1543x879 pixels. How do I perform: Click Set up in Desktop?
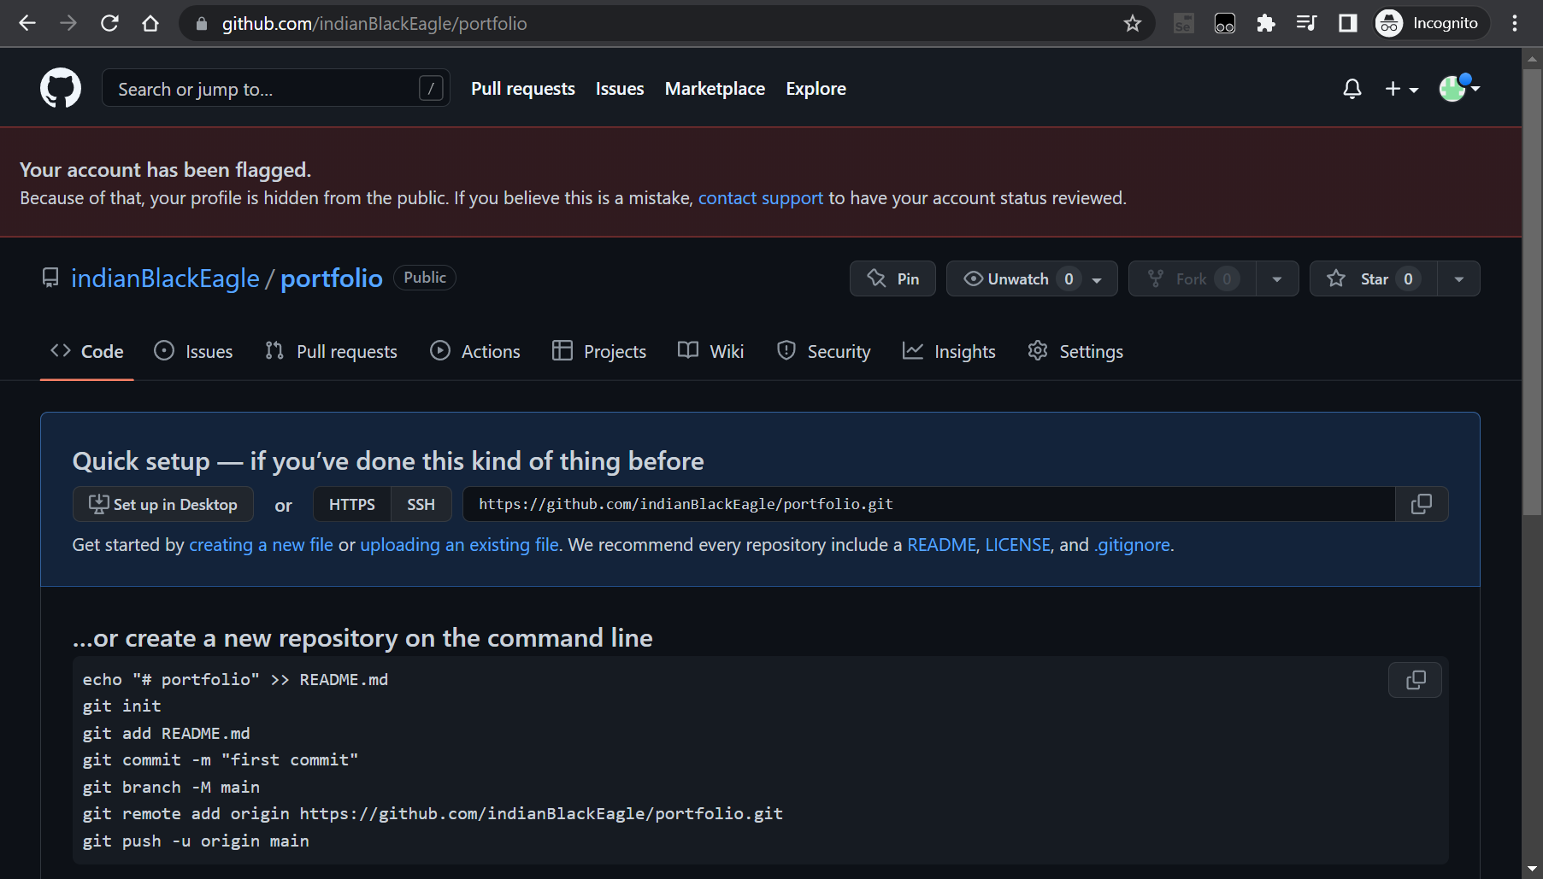pos(163,504)
